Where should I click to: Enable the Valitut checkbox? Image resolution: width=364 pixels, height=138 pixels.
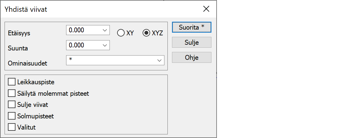click(12, 127)
